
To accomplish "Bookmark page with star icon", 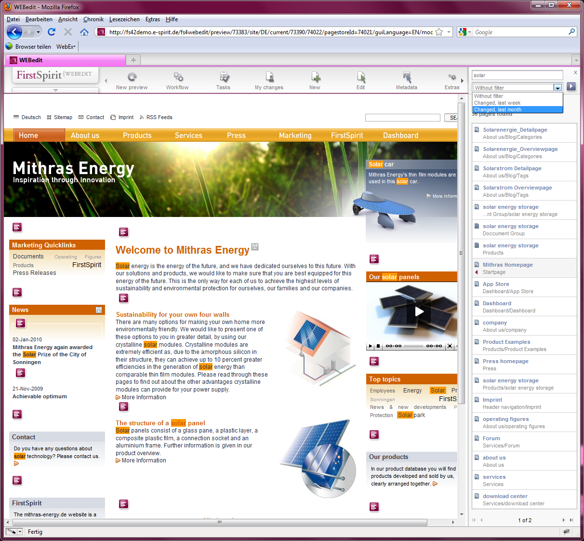I will click(439, 32).
